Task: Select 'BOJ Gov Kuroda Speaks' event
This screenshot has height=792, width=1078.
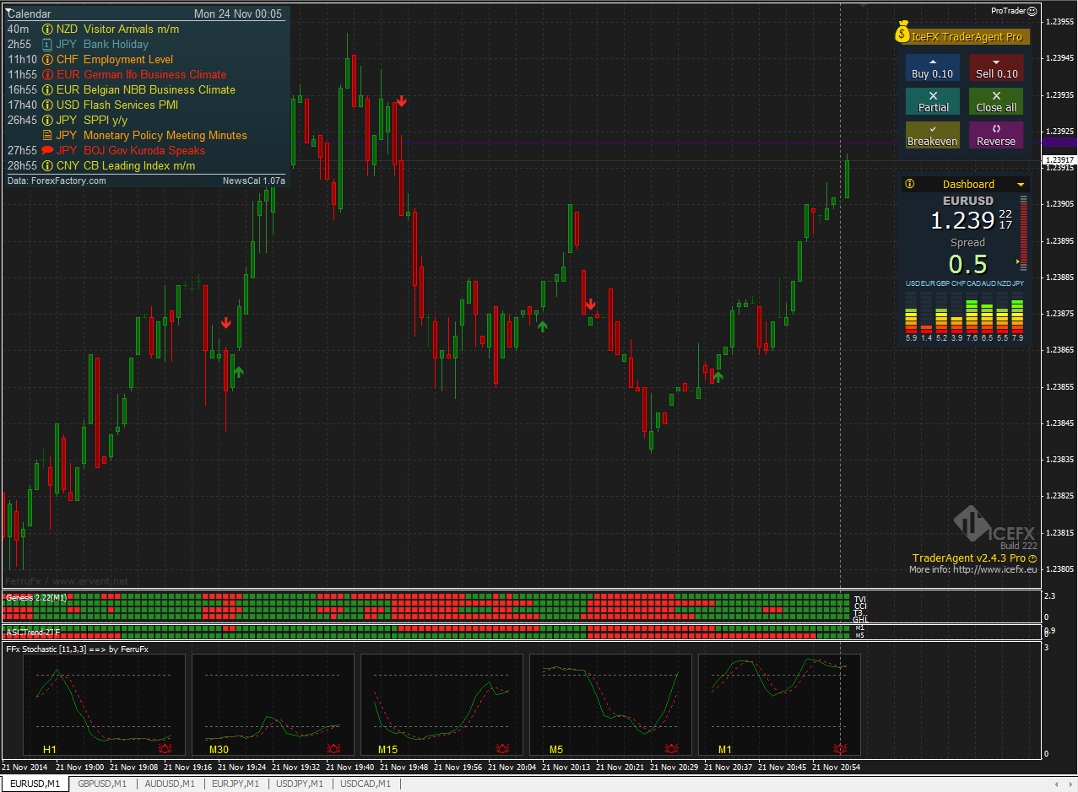Action: tap(144, 150)
